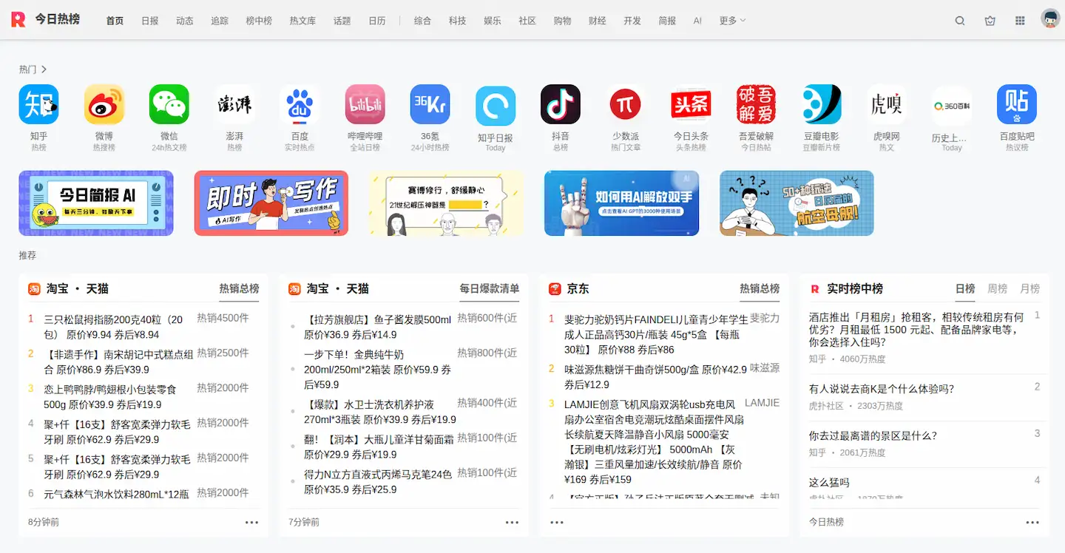Viewport: 1065px width, 553px height.
Task: Open the apps grid icon
Action: pos(1021,21)
